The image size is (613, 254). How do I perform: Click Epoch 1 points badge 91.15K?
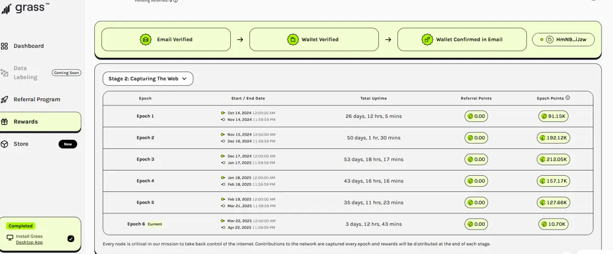pyautogui.click(x=554, y=116)
